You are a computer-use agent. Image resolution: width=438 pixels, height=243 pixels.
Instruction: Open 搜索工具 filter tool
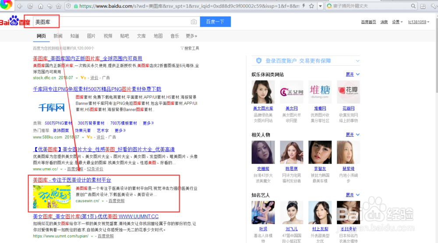(x=190, y=48)
